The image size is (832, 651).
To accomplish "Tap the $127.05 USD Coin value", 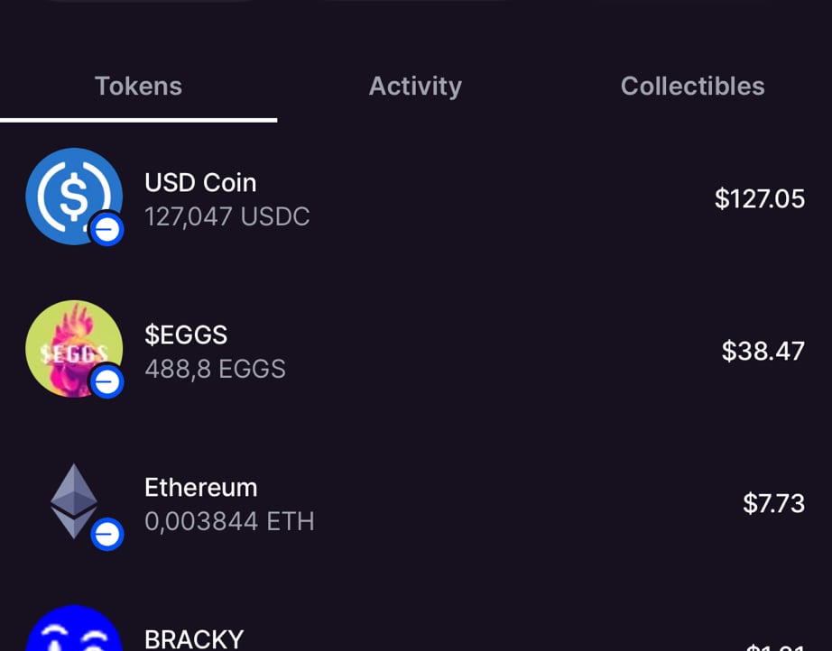I will click(759, 199).
